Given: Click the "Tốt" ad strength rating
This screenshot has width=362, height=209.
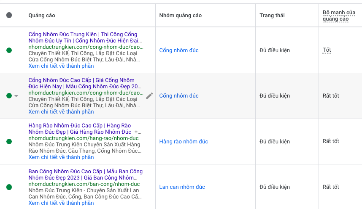Looking at the screenshot, I should (327, 50).
